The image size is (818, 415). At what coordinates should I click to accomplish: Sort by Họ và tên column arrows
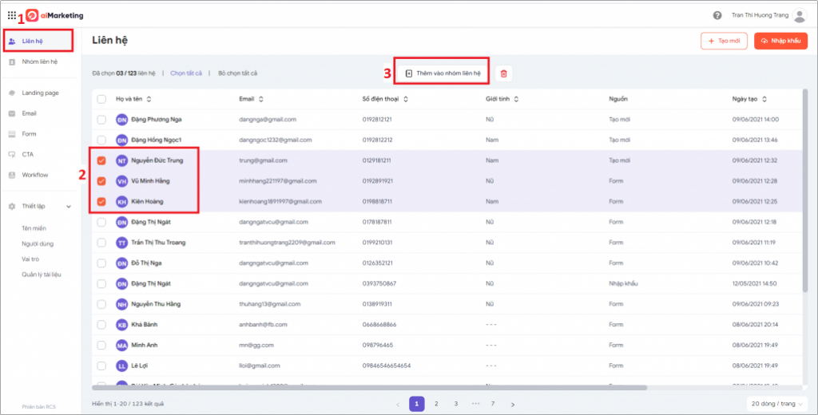[149, 99]
